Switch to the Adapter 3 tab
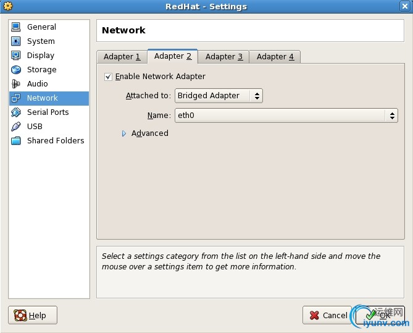This screenshot has width=413, height=333. point(224,57)
